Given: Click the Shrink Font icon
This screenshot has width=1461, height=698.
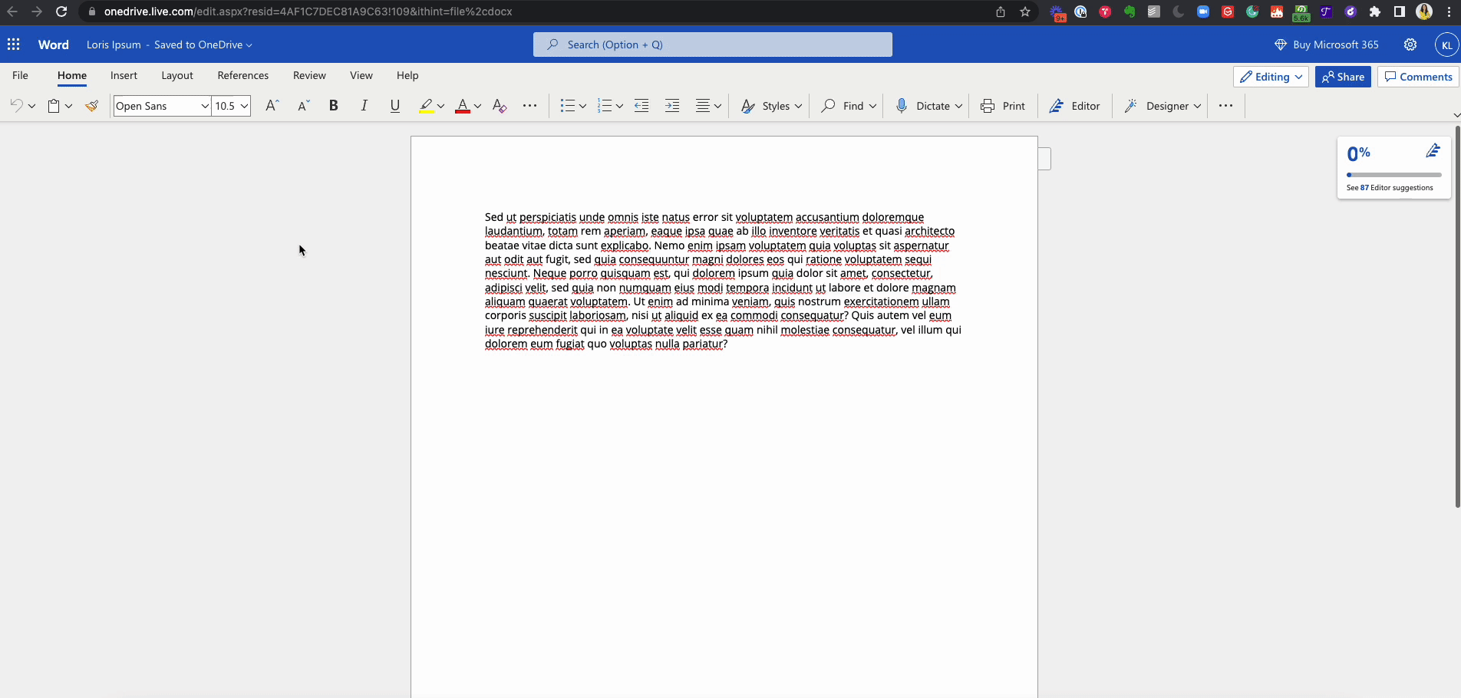Looking at the screenshot, I should pyautogui.click(x=303, y=106).
